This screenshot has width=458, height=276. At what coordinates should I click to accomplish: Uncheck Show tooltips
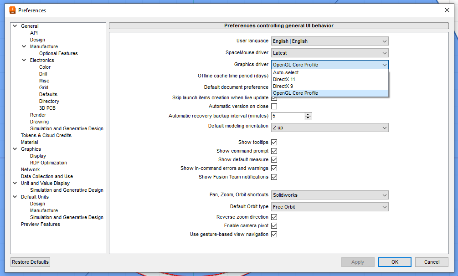[x=274, y=142]
